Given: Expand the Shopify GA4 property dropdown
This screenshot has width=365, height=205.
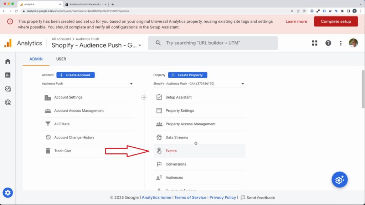Looking at the screenshot, I should pos(199,84).
